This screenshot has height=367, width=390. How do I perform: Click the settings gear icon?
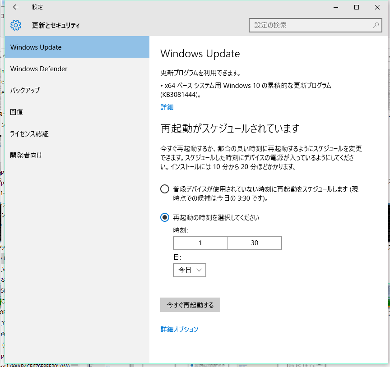(16, 25)
